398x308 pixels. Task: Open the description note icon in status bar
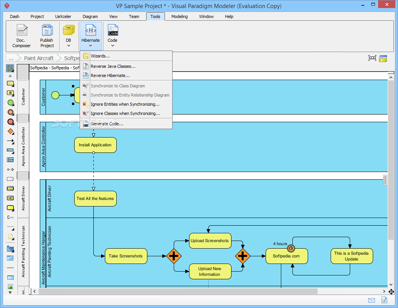[384, 300]
